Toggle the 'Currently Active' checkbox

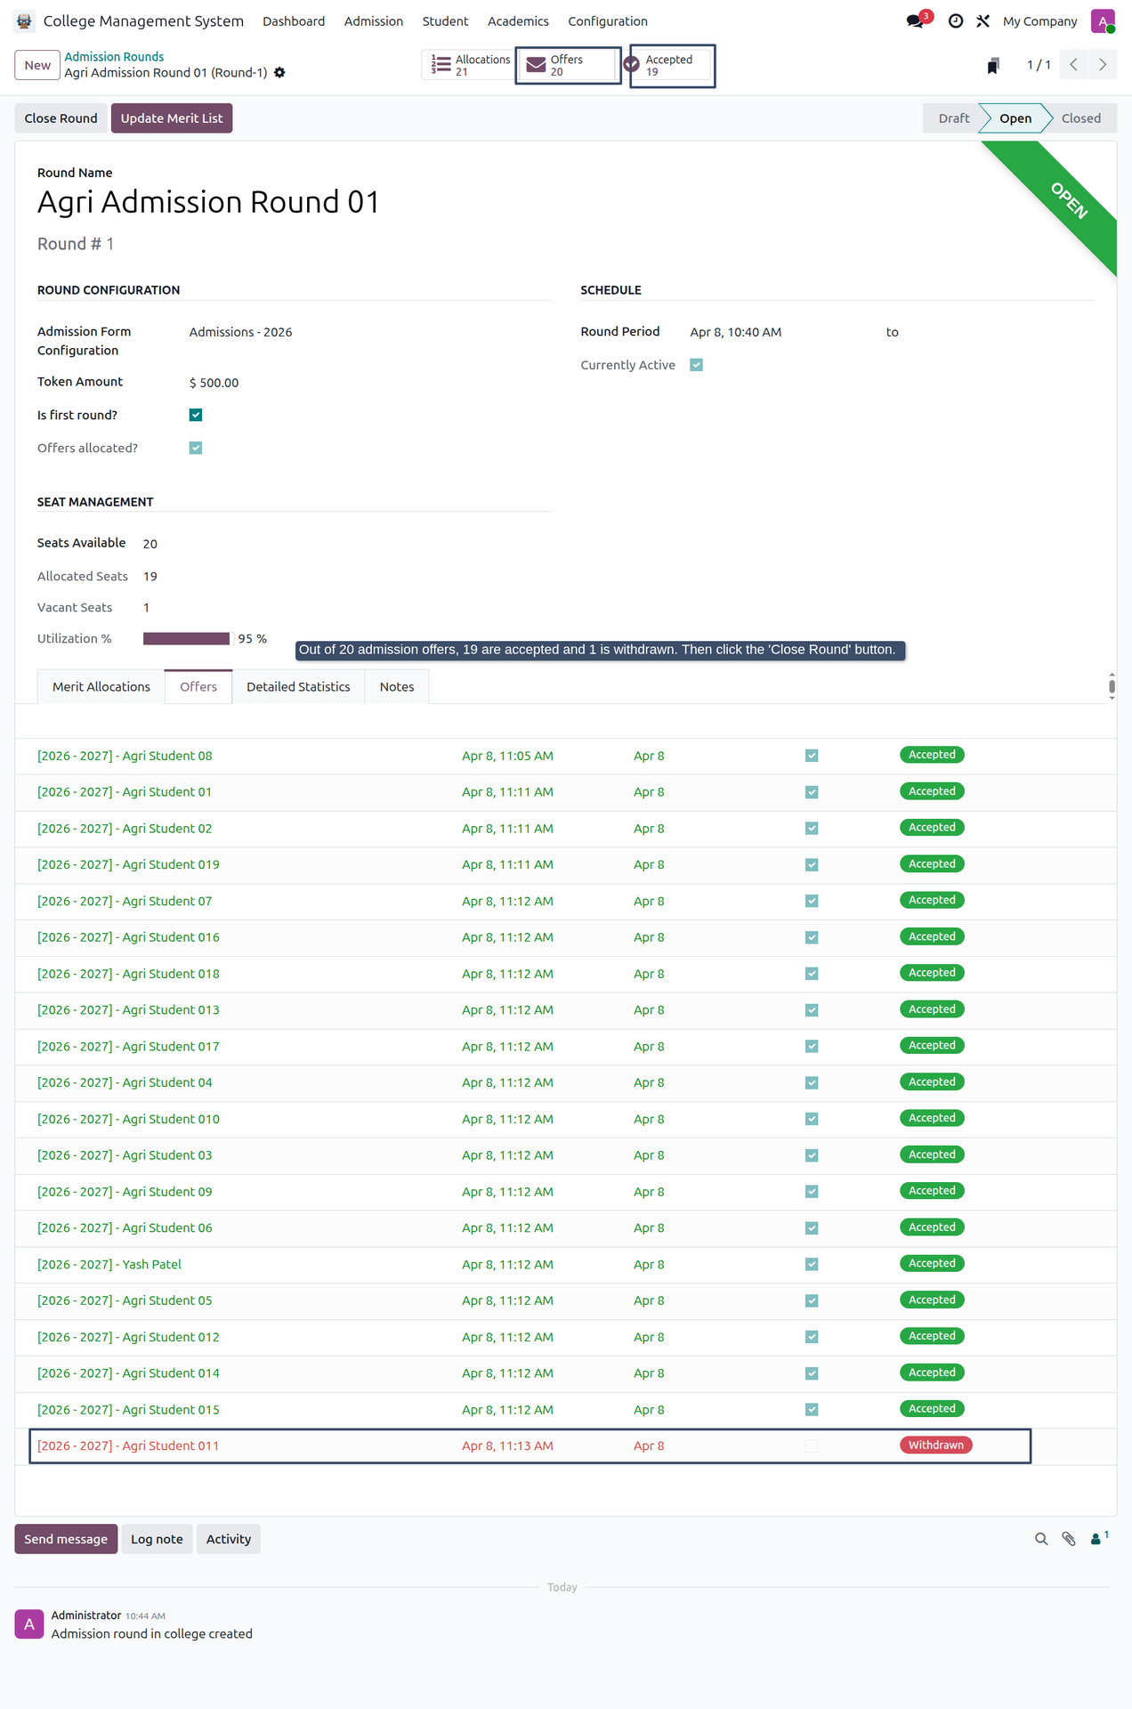coord(697,365)
